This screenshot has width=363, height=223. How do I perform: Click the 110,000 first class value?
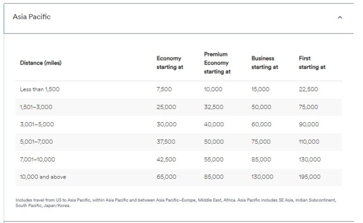[309, 142]
